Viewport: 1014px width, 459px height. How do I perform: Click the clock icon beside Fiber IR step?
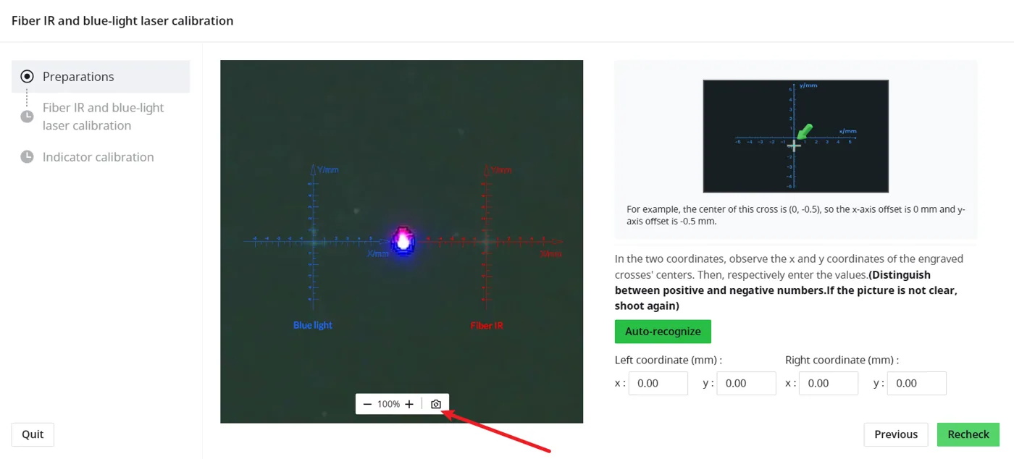[x=27, y=117]
